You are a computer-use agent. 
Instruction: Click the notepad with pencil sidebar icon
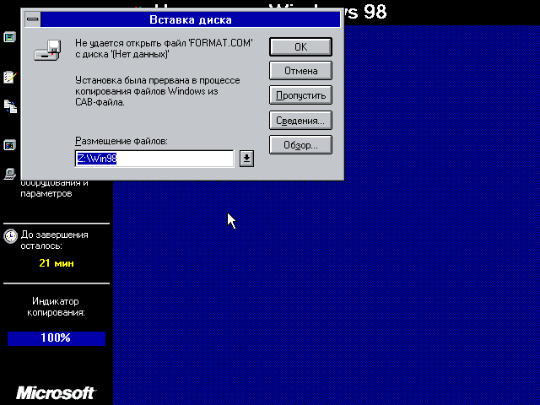tap(10, 77)
